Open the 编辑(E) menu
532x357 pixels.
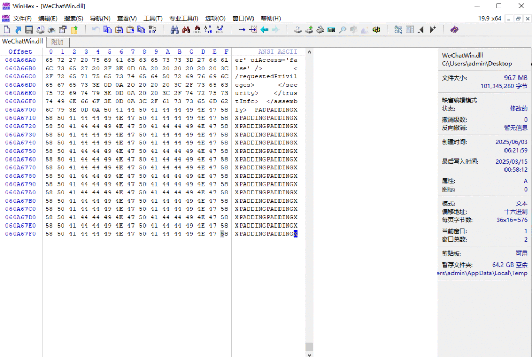(x=48, y=18)
